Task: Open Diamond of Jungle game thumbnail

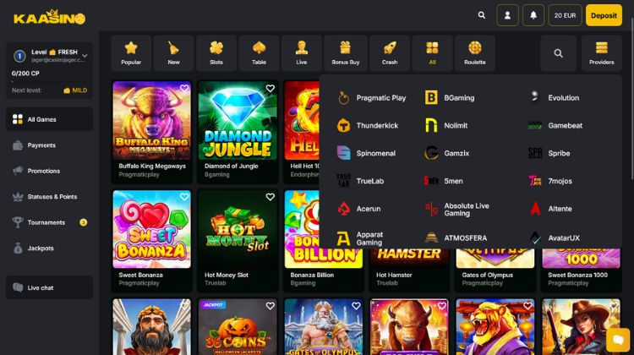Action: pos(238,121)
